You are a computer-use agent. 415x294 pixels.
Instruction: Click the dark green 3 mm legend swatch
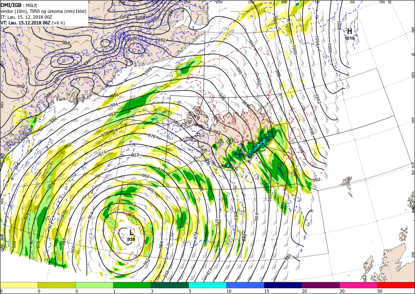point(170,285)
